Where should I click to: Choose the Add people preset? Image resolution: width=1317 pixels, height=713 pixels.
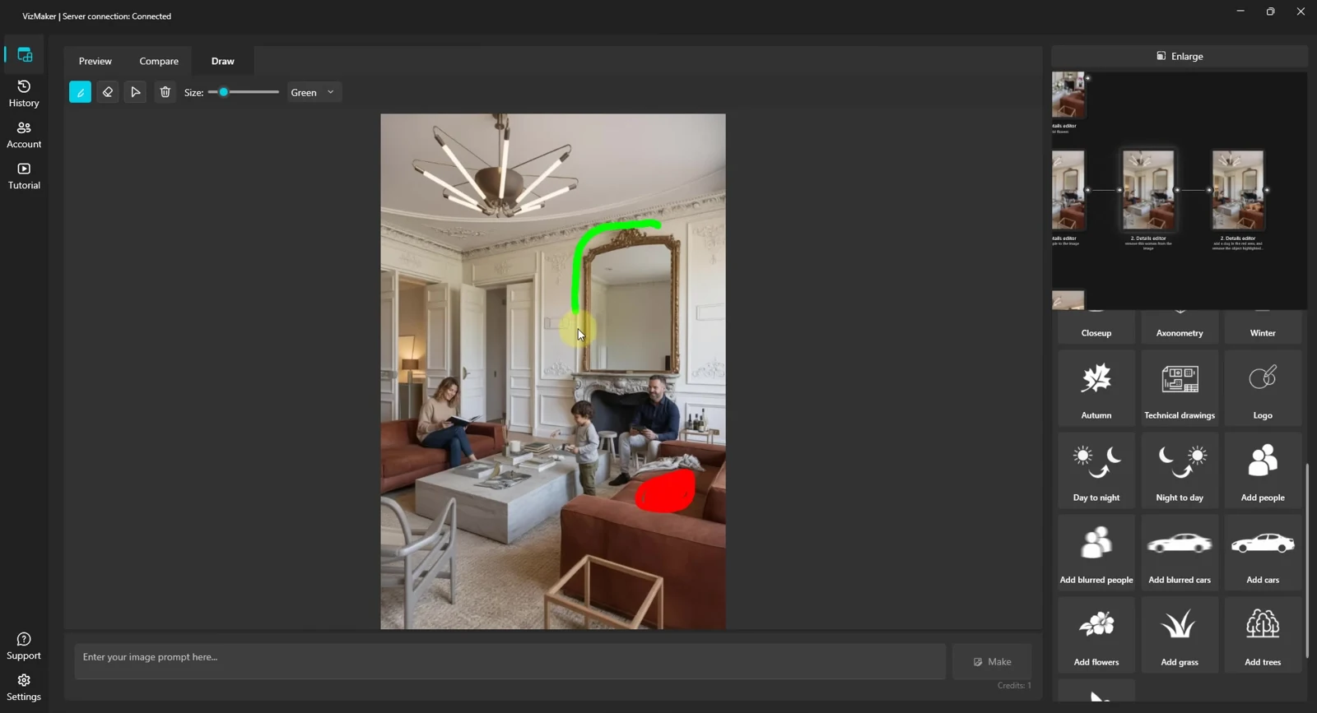click(1263, 470)
